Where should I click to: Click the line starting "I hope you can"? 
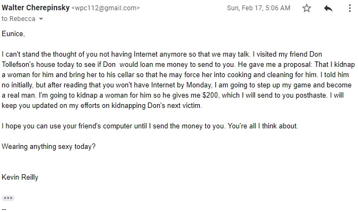[x=150, y=126]
